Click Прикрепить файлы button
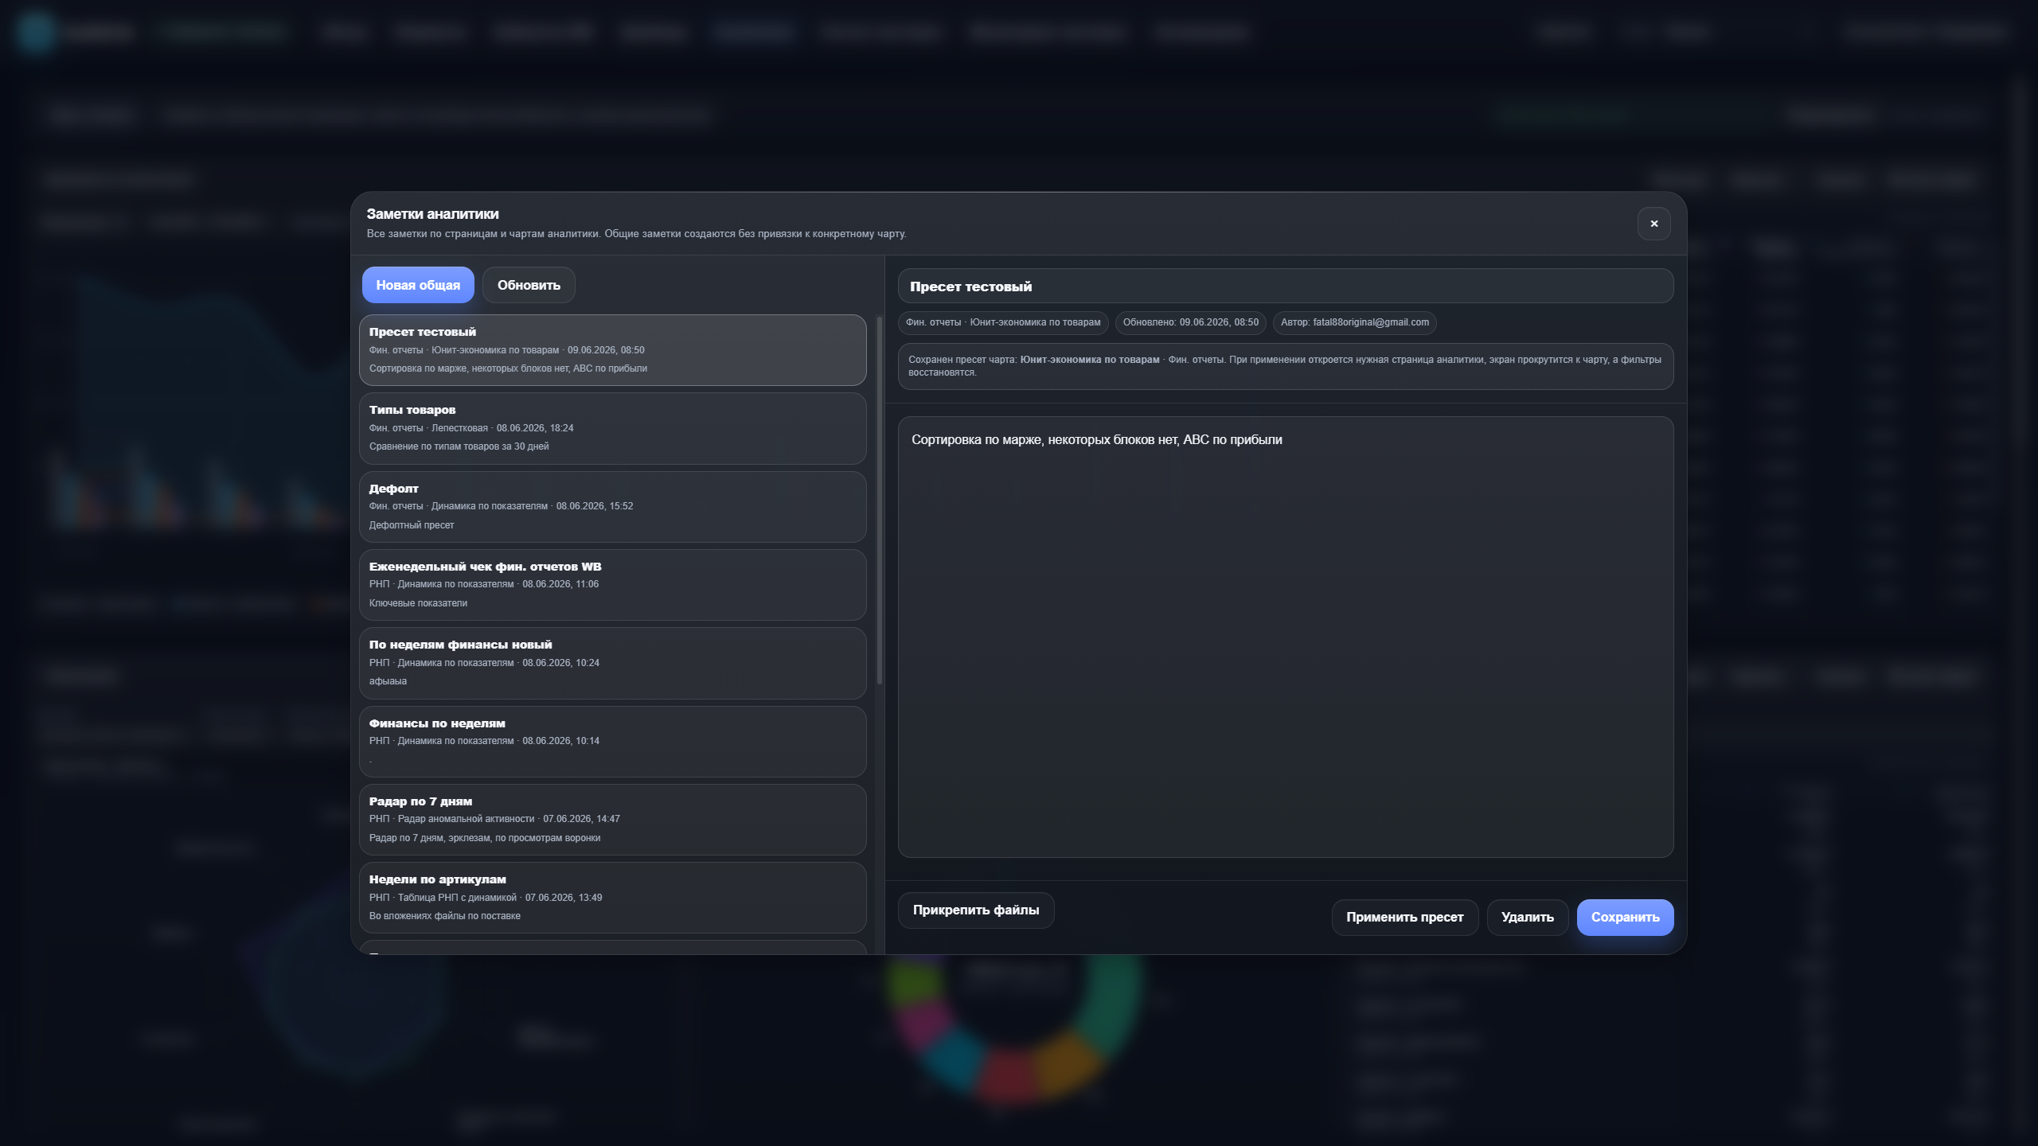This screenshot has height=1146, width=2038. 976,910
